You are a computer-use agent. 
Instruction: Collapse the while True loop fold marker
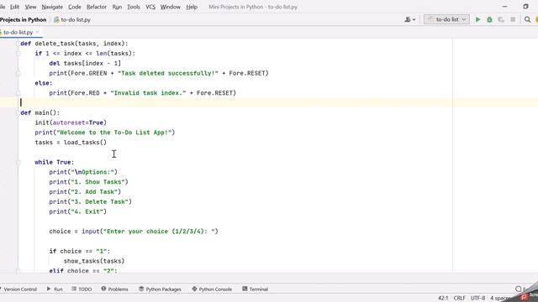click(18, 162)
